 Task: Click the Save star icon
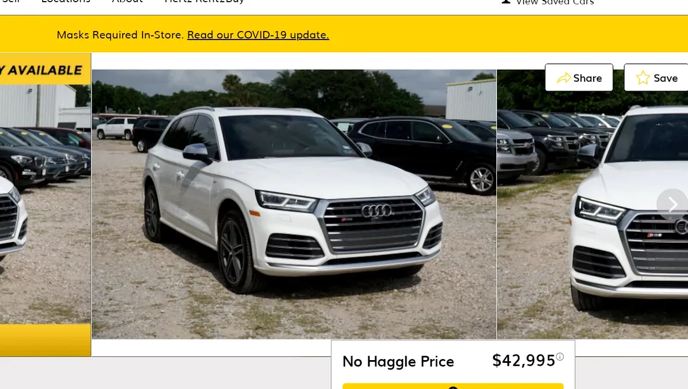(x=643, y=78)
